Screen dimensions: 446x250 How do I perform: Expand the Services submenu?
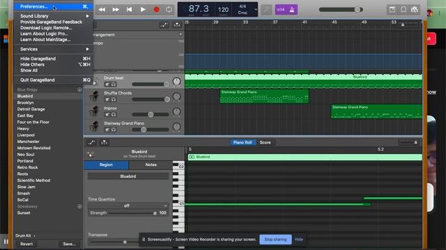tap(54, 49)
